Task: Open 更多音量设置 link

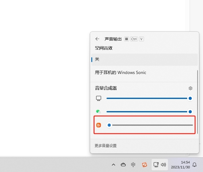Action: point(106,146)
